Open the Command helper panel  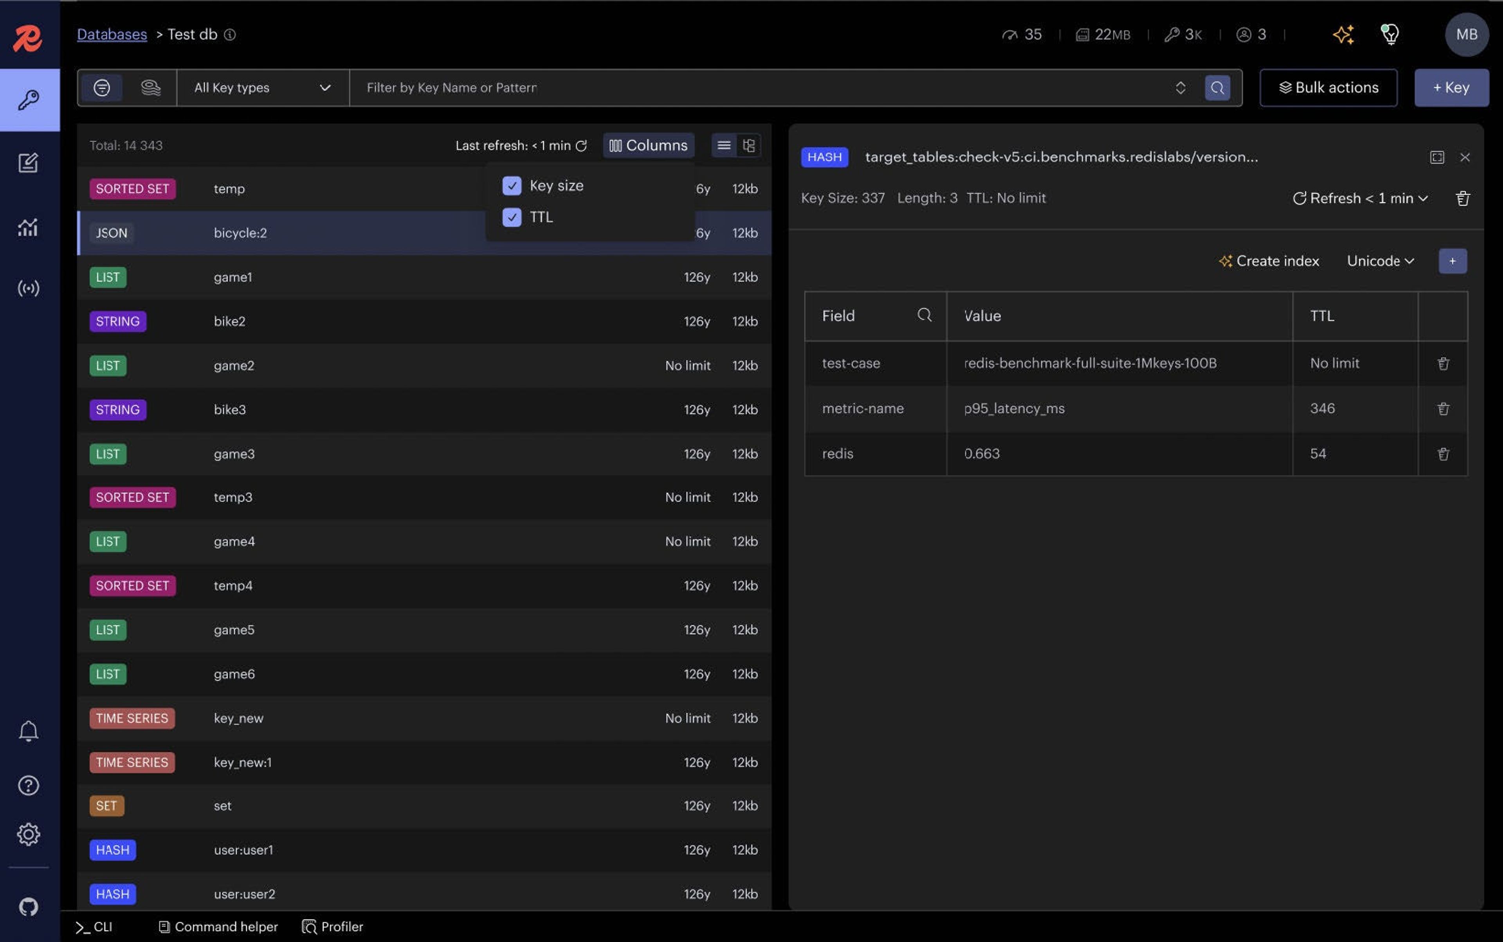coord(218,926)
